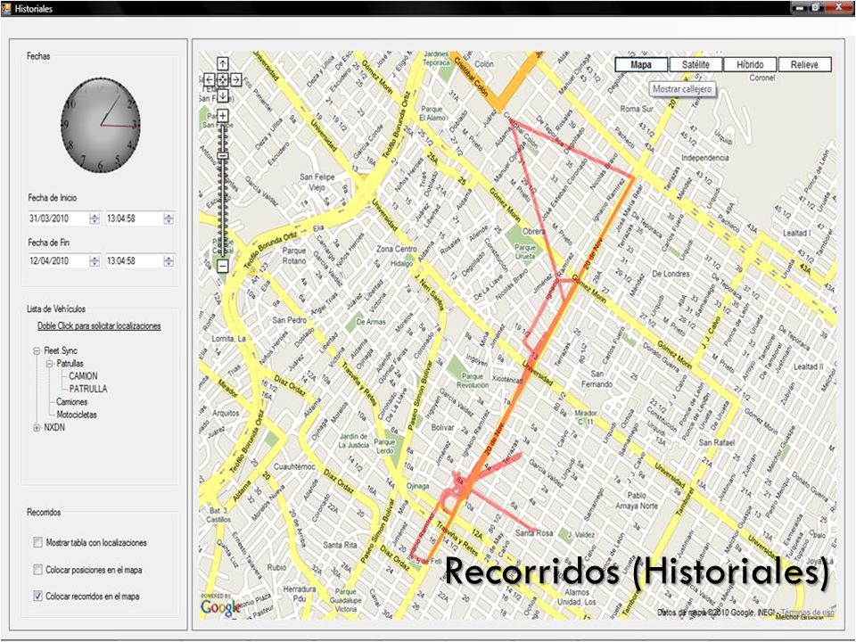This screenshot has width=856, height=642.
Task: Click the 'Parque Revolución' map label
Action: click(473, 381)
